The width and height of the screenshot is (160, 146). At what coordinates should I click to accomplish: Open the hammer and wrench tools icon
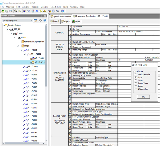tap(50, 11)
